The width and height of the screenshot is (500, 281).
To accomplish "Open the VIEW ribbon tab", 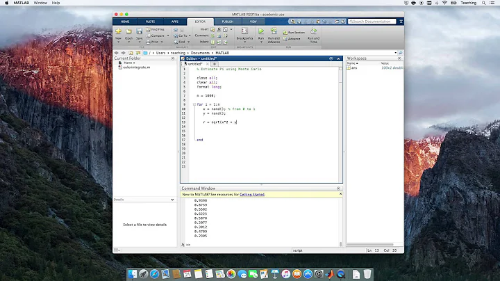I will point(253,22).
